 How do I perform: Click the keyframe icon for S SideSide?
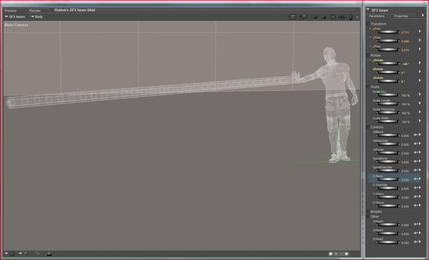(416, 188)
